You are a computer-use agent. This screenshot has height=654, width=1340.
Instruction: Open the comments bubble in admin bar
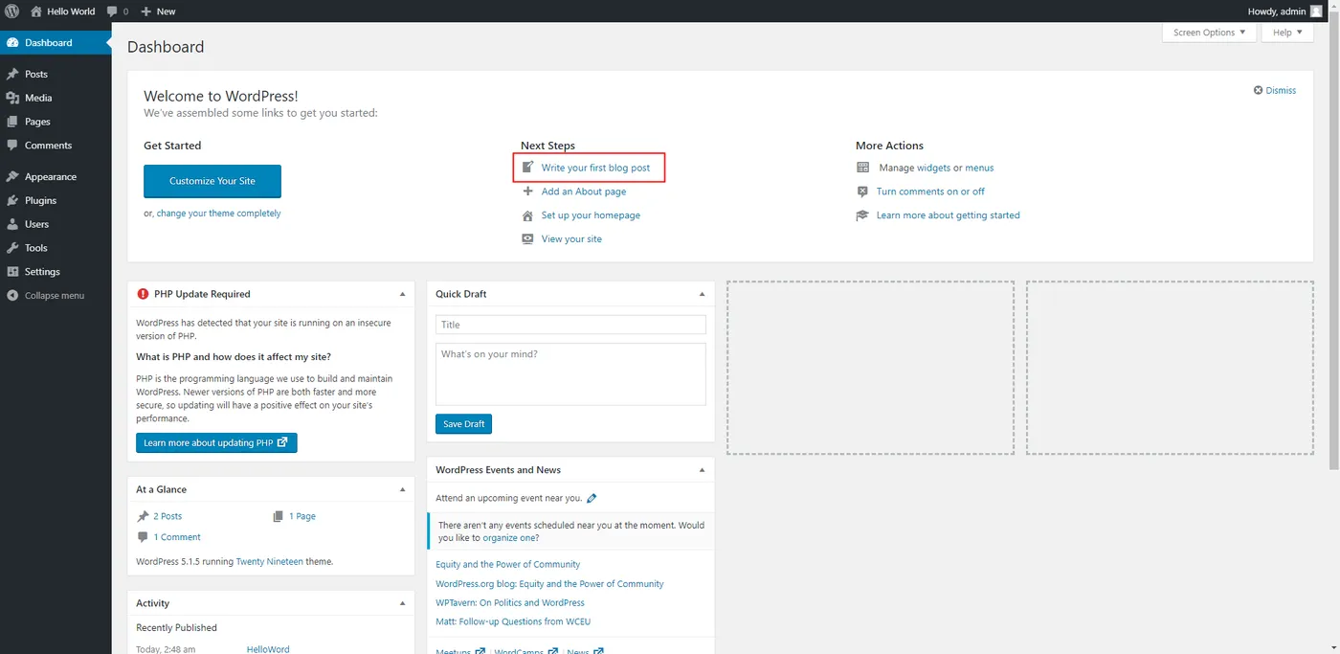click(x=113, y=11)
